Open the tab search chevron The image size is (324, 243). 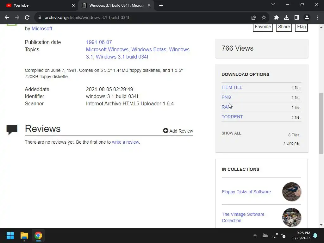tap(273, 4)
